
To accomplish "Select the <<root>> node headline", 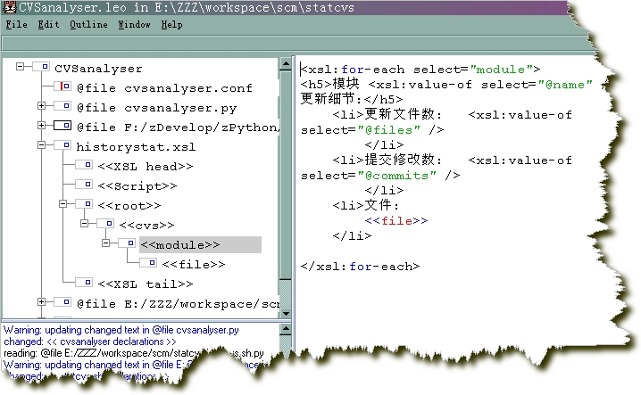I will point(129,206).
